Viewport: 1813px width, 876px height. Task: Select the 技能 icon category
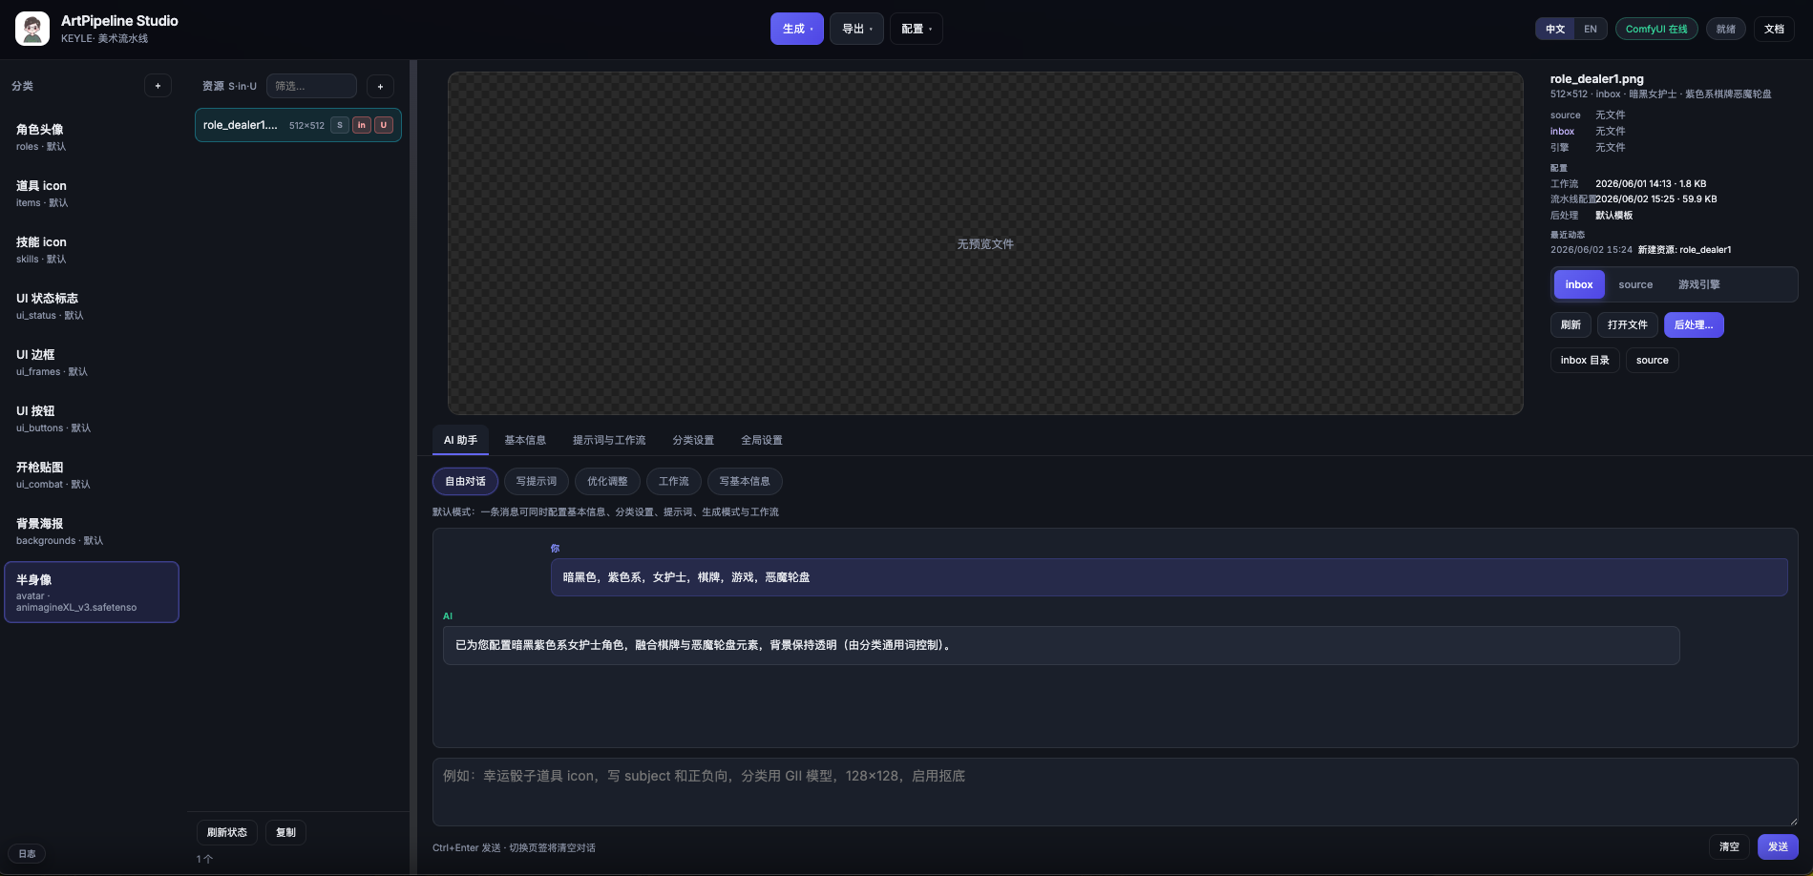tap(92, 250)
